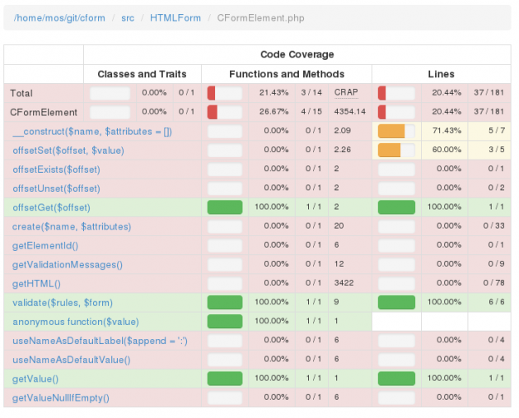The width and height of the screenshot is (519, 418).
Task: Go to src breadcrumb folder
Action: click(128, 18)
